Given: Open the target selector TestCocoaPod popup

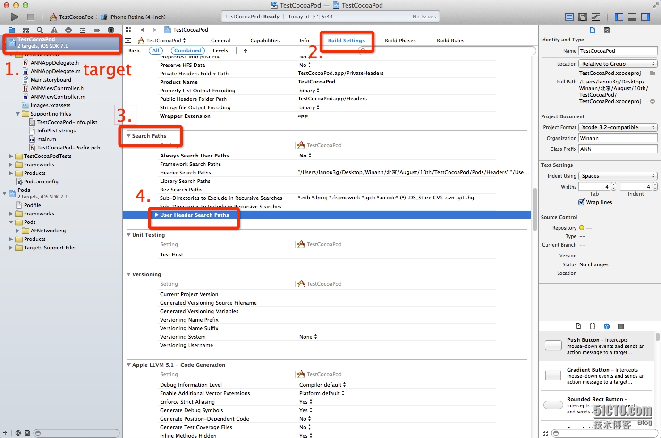Looking at the screenshot, I should (161, 41).
